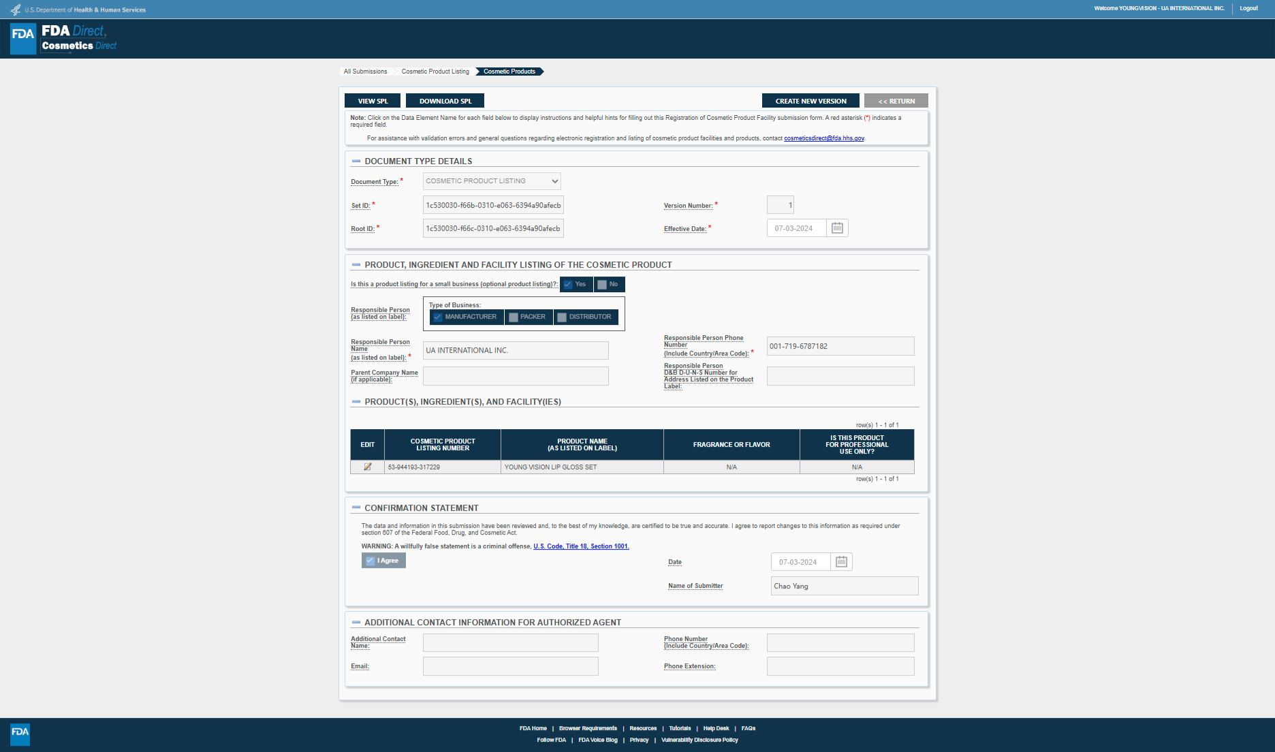The height and width of the screenshot is (752, 1275).
Task: Log out of the account
Action: 1248,8
